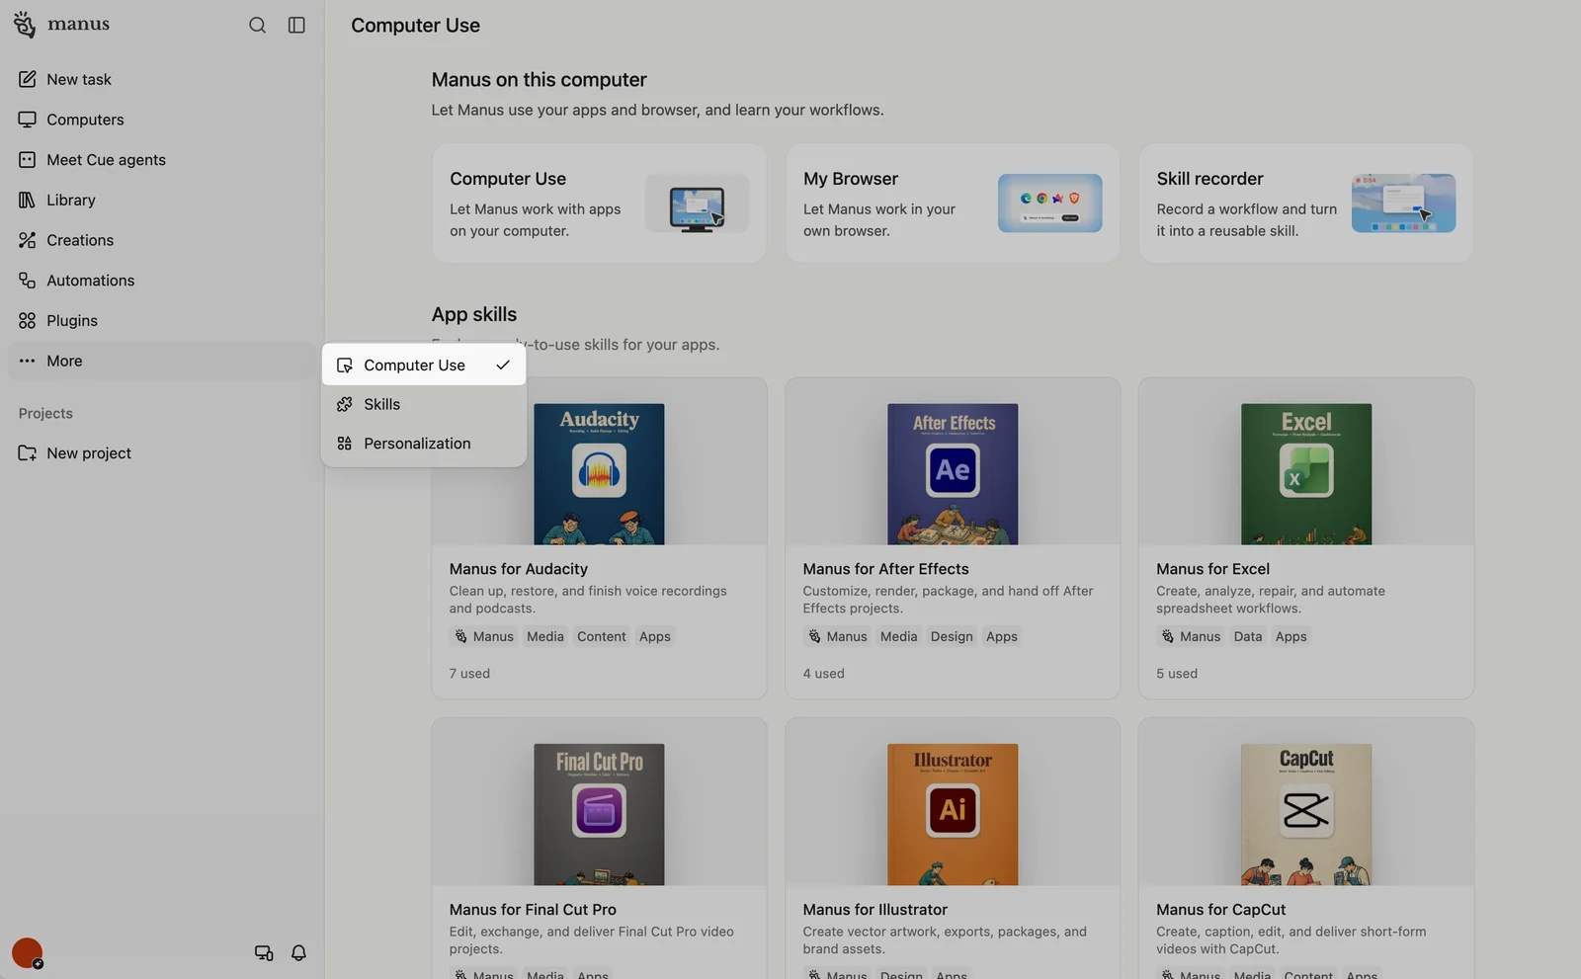Click the Computer Use page title
Image resolution: width=1581 pixels, height=979 pixels.
coord(415,26)
